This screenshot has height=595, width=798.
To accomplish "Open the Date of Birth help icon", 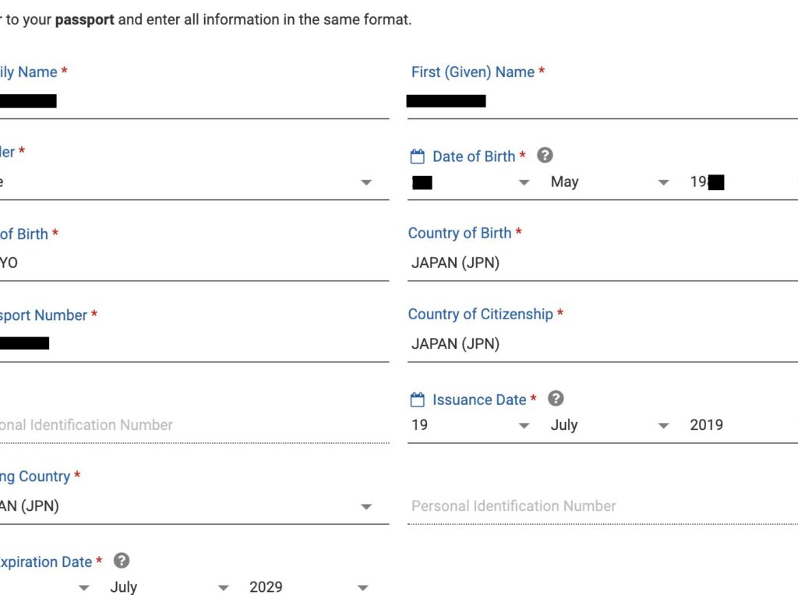I will pos(545,155).
